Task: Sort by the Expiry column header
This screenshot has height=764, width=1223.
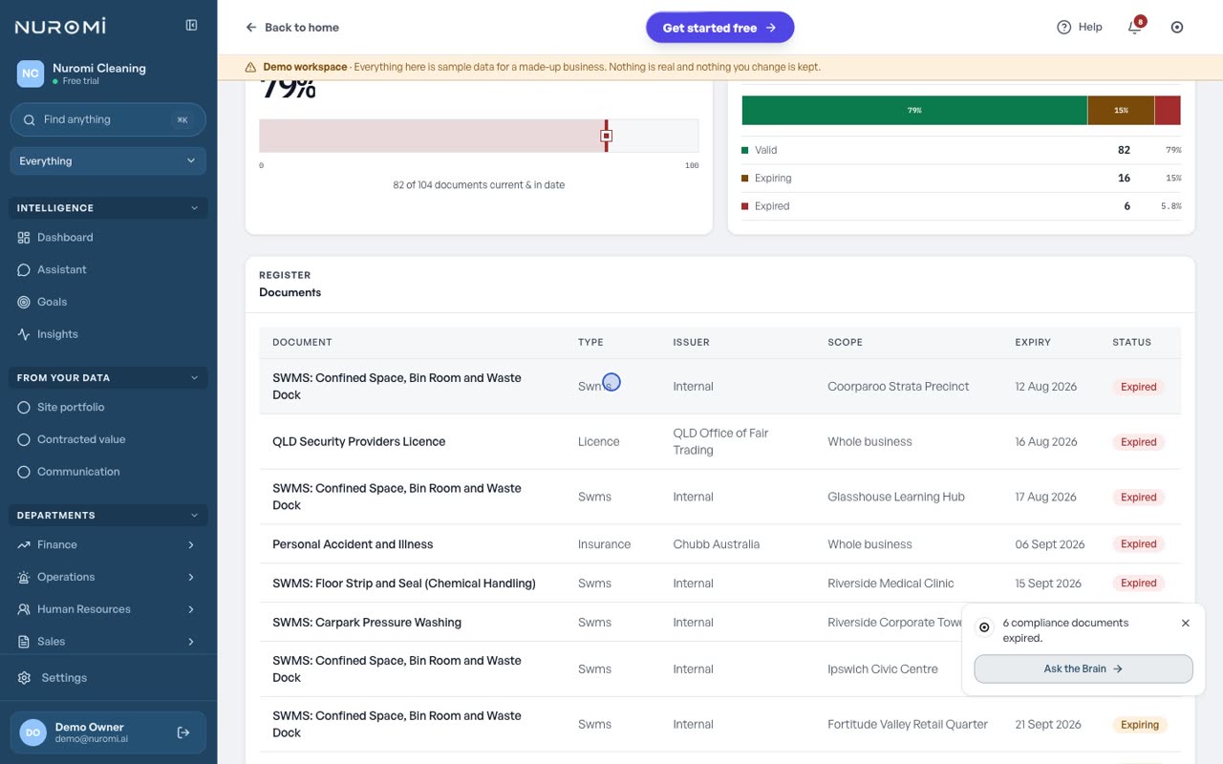Action: coord(1033,342)
